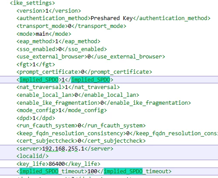218x178 pixels.
Task: Click the sso_enabled line
Action: [61, 49]
